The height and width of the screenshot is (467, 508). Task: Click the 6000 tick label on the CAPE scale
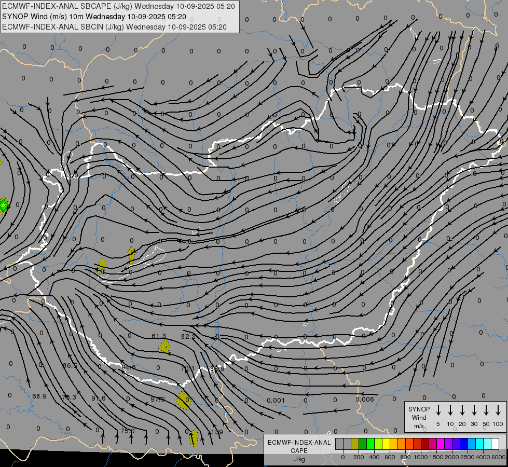tap(499, 457)
